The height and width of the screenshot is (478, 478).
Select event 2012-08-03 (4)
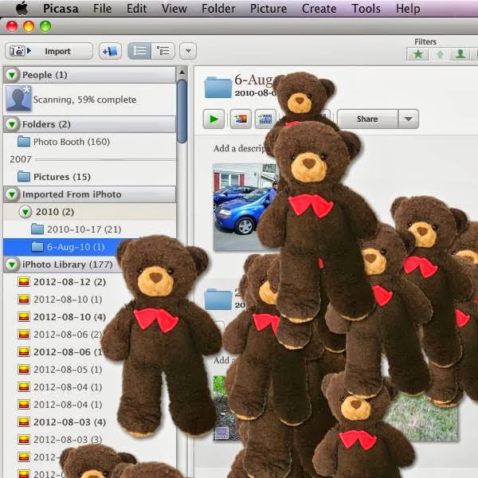(62, 422)
